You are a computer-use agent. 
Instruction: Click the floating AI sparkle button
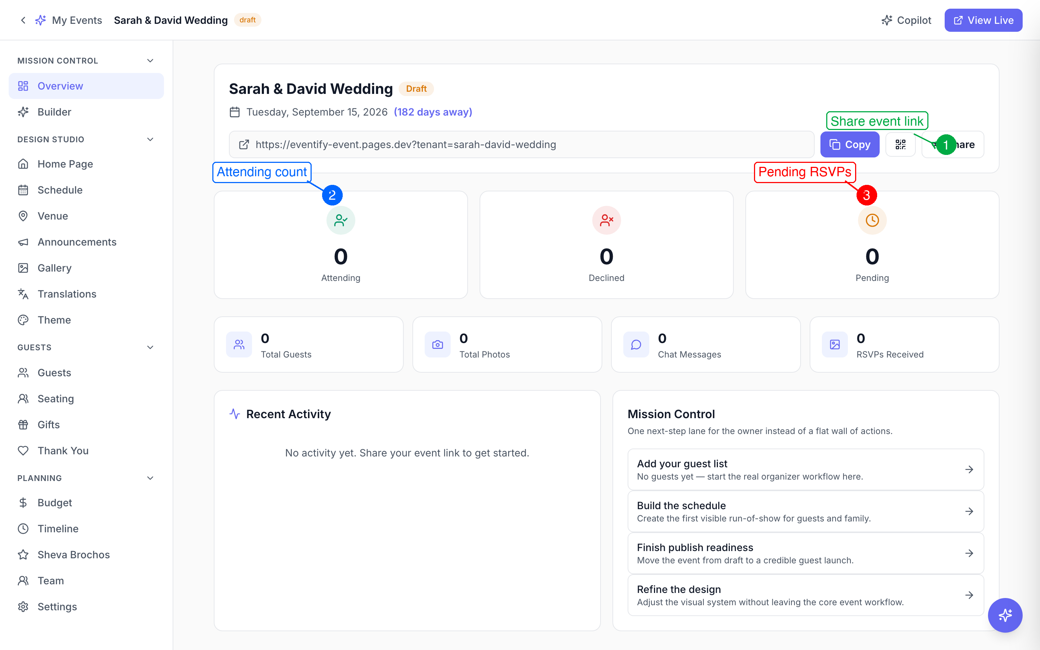pos(1005,615)
